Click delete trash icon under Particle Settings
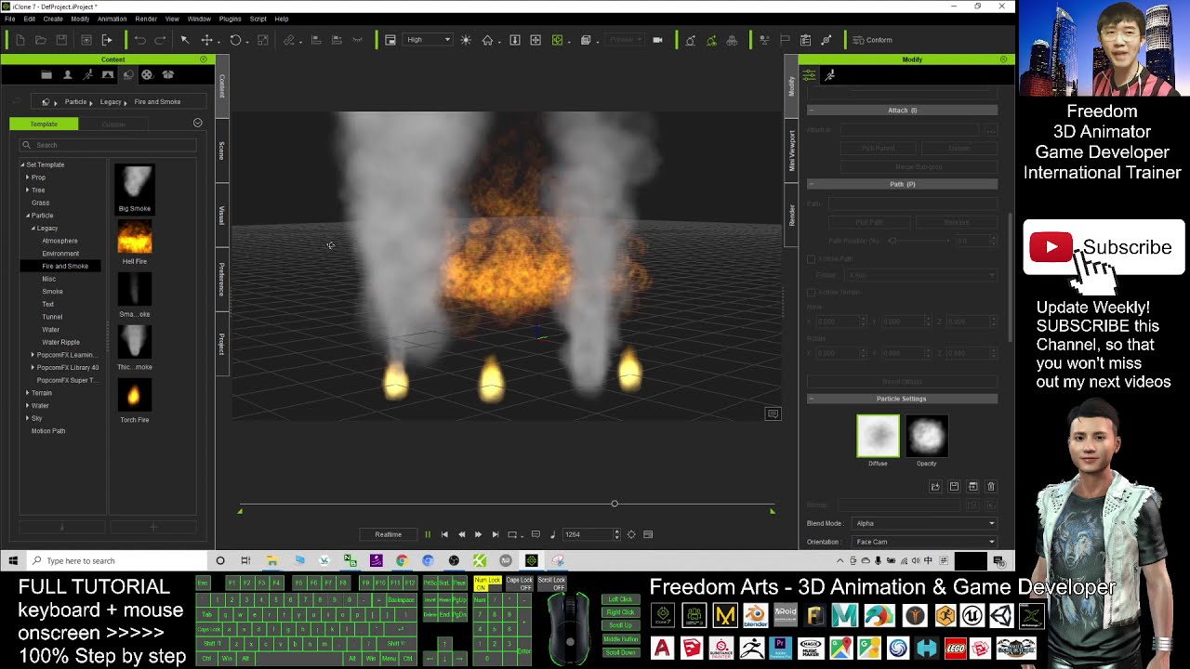The image size is (1190, 669). 991,486
